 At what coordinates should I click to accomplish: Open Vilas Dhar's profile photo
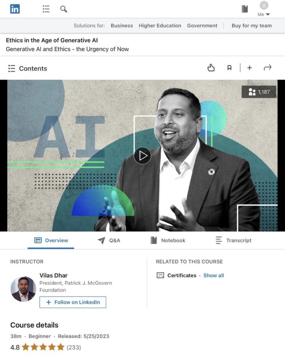23,289
